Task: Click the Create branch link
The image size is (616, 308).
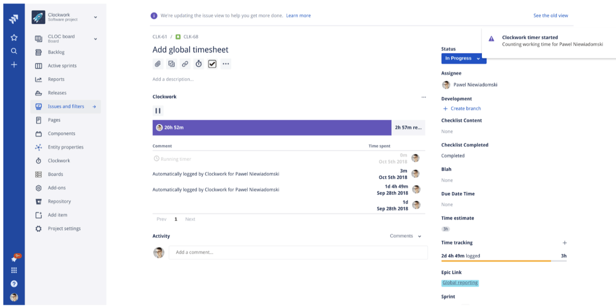Action: point(466,109)
